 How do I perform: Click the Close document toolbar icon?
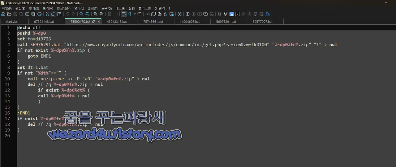tap(27, 14)
